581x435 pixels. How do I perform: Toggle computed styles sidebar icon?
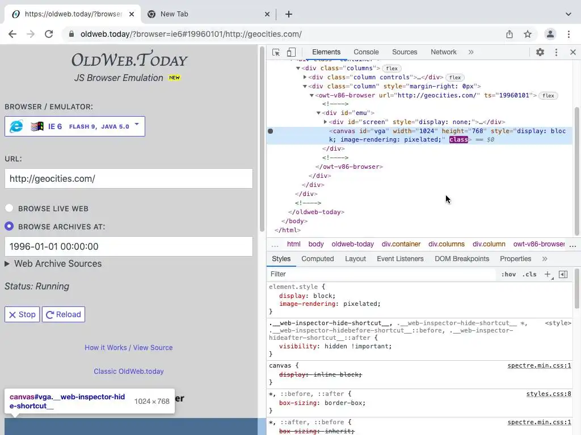tap(563, 274)
